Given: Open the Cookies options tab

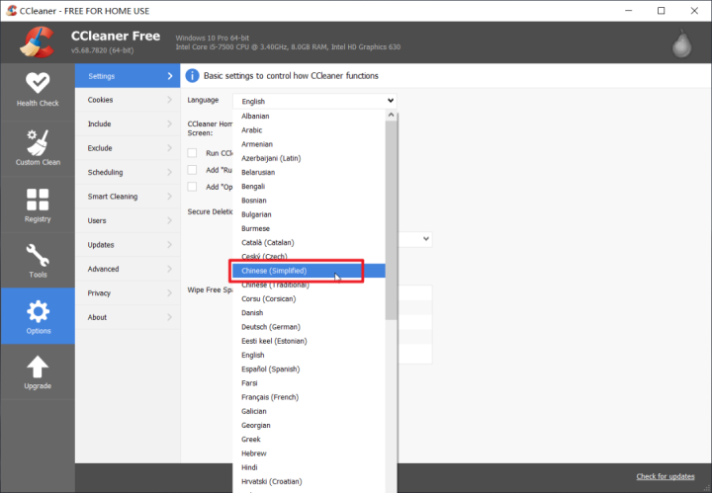Looking at the screenshot, I should tap(128, 100).
